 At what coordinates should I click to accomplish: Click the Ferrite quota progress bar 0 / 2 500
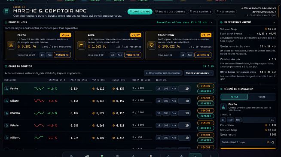click(142, 91)
